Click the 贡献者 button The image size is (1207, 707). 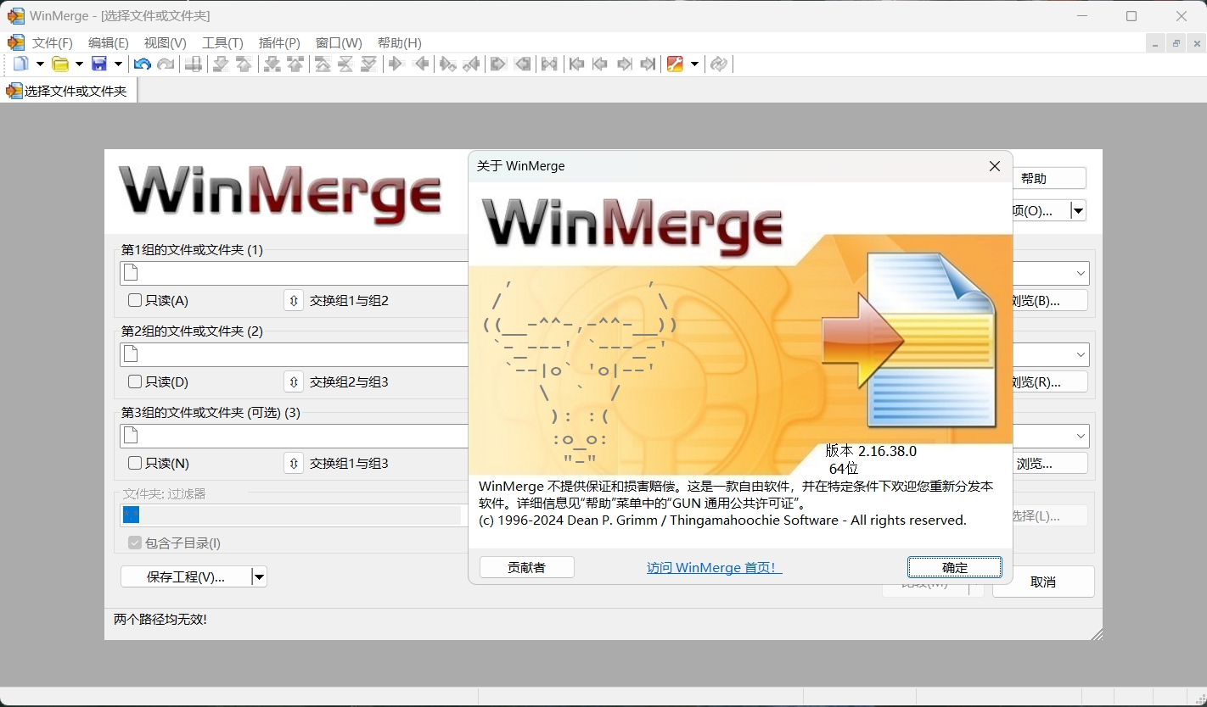(526, 568)
